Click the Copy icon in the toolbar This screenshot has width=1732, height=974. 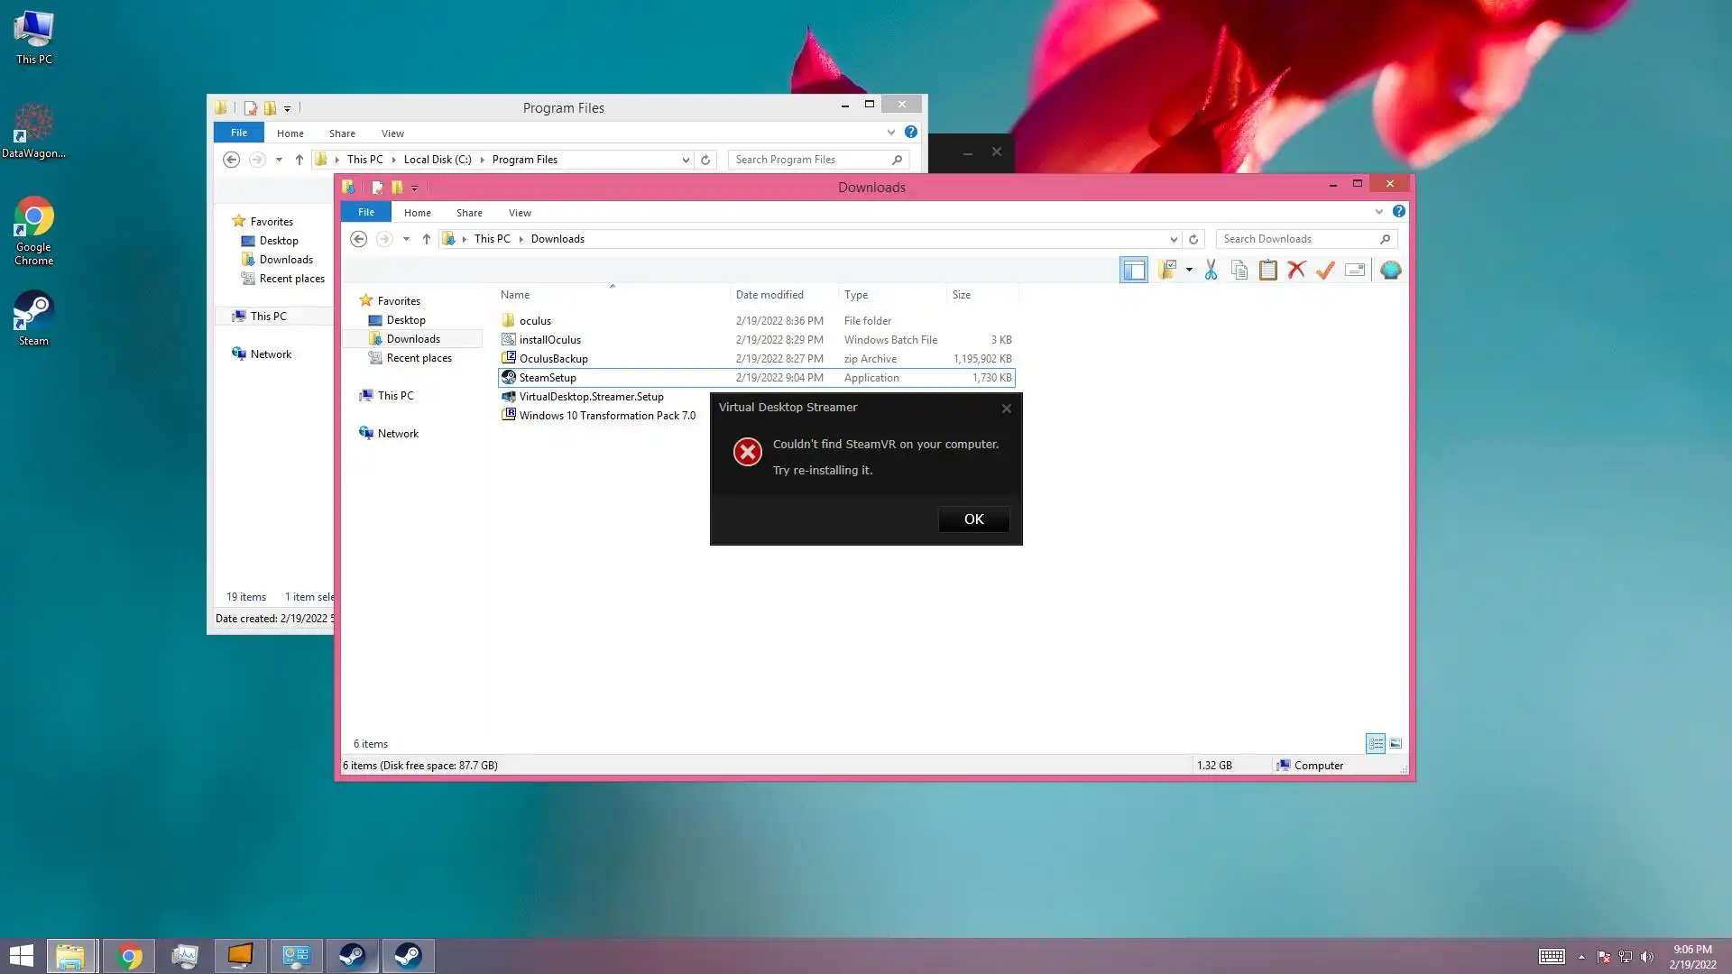(x=1239, y=270)
